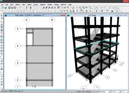129x93 pixels.
Task: Set Plan view with the toolbar icon
Action: (x=65, y=8)
